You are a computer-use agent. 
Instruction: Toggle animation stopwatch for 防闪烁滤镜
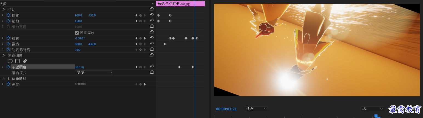pyautogui.click(x=8, y=50)
